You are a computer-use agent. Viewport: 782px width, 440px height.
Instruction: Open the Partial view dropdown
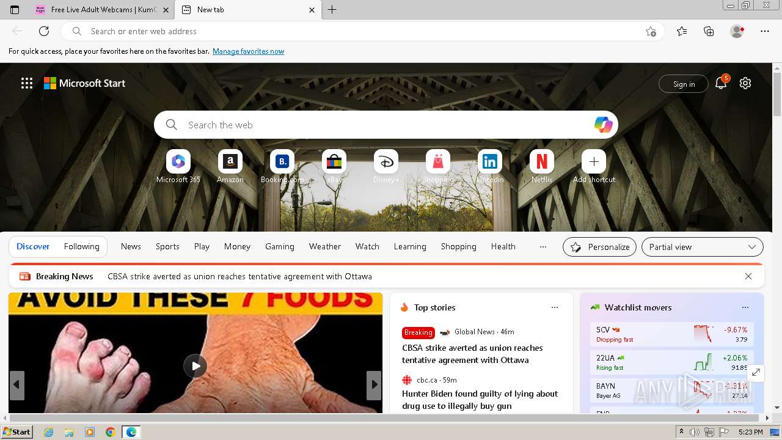[x=703, y=247]
